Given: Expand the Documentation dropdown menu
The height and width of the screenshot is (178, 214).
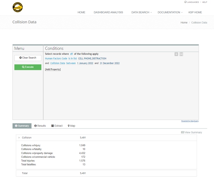Looking at the screenshot, I should (x=170, y=12).
